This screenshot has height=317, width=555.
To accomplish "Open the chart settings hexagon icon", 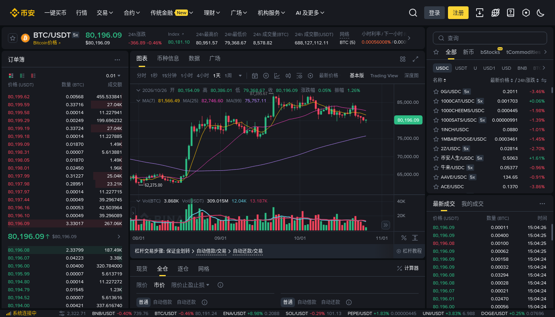I will pyautogui.click(x=310, y=76).
